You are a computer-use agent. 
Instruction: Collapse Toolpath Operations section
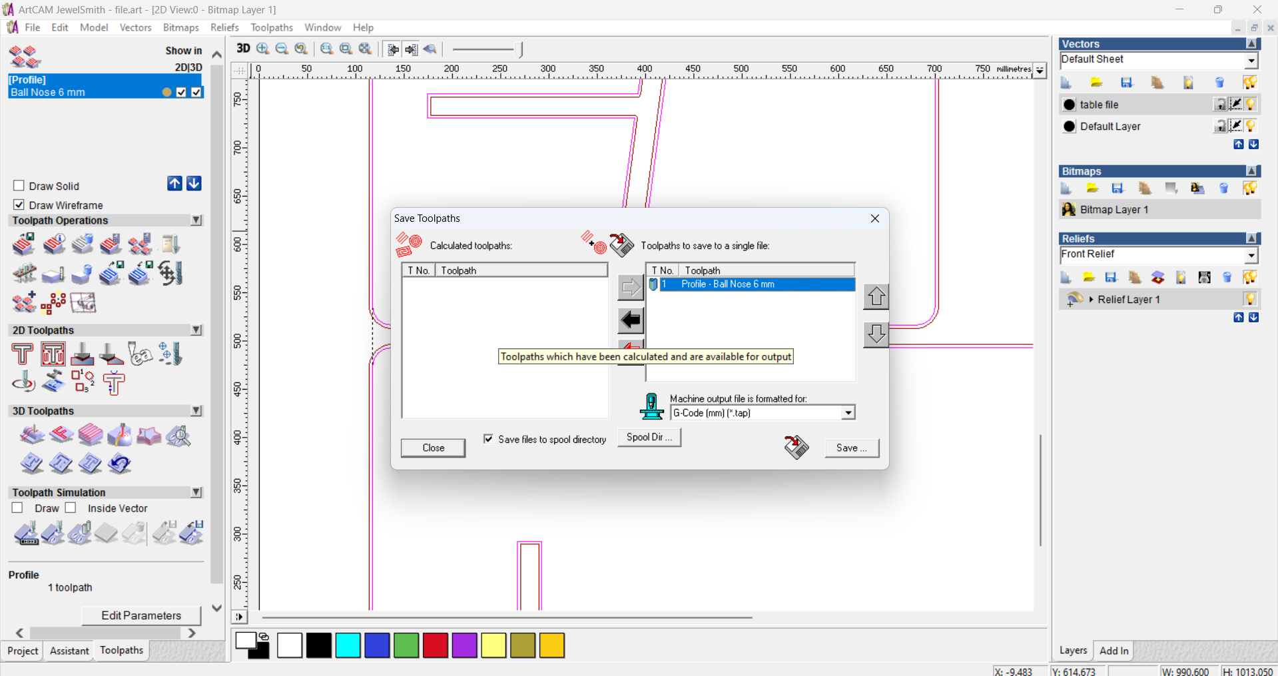(196, 220)
